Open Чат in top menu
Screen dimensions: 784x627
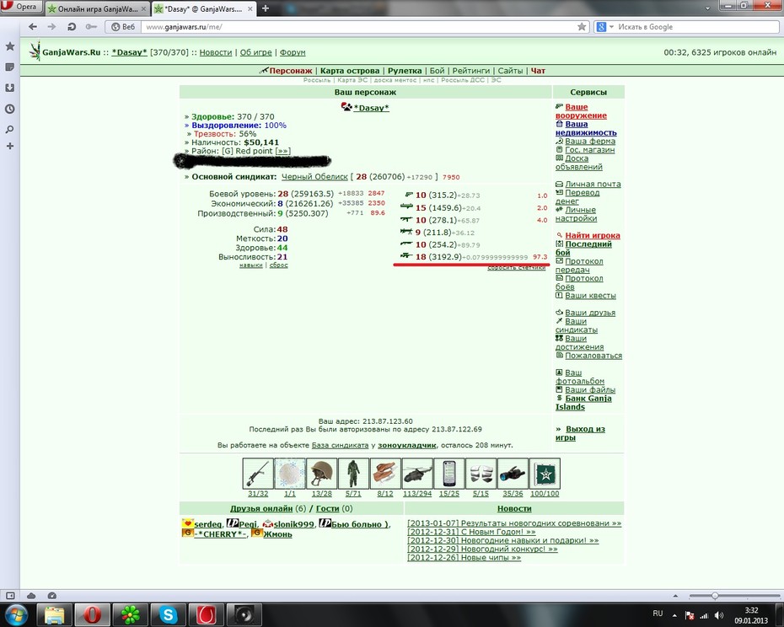tap(538, 71)
